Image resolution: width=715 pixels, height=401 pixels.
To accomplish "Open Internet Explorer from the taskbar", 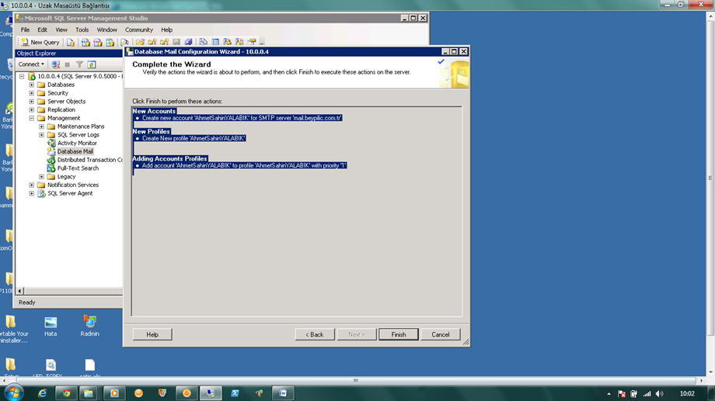I will pos(42,393).
